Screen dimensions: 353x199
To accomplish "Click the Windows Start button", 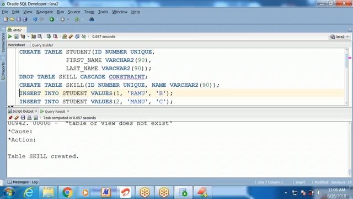I will tap(9, 192).
